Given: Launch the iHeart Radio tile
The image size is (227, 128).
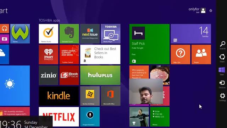Looking at the screenshot, I should click(x=49, y=54).
